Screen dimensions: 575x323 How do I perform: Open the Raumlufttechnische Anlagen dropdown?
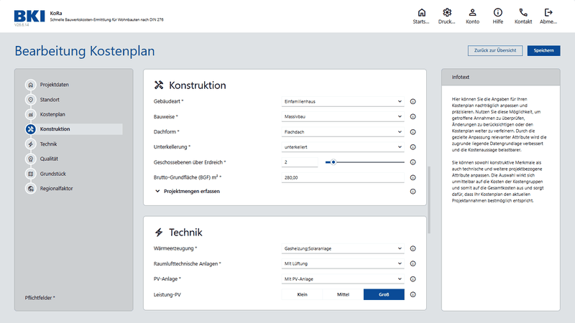(x=343, y=263)
